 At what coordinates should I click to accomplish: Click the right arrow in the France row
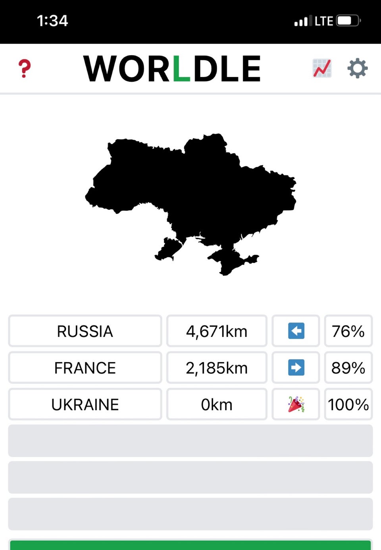(x=296, y=368)
